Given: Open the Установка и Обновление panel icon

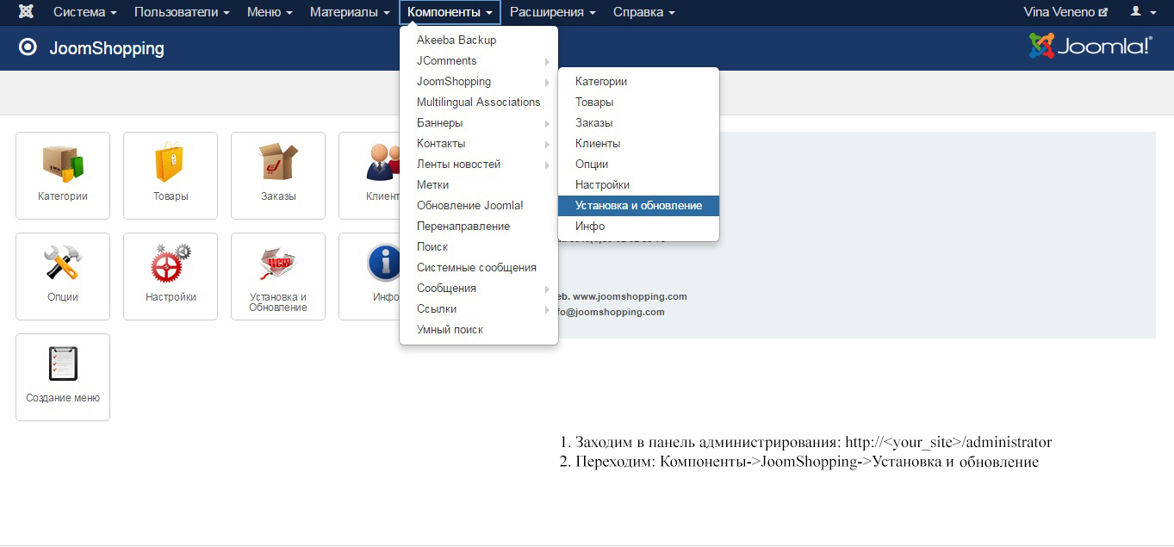Looking at the screenshot, I should [278, 277].
